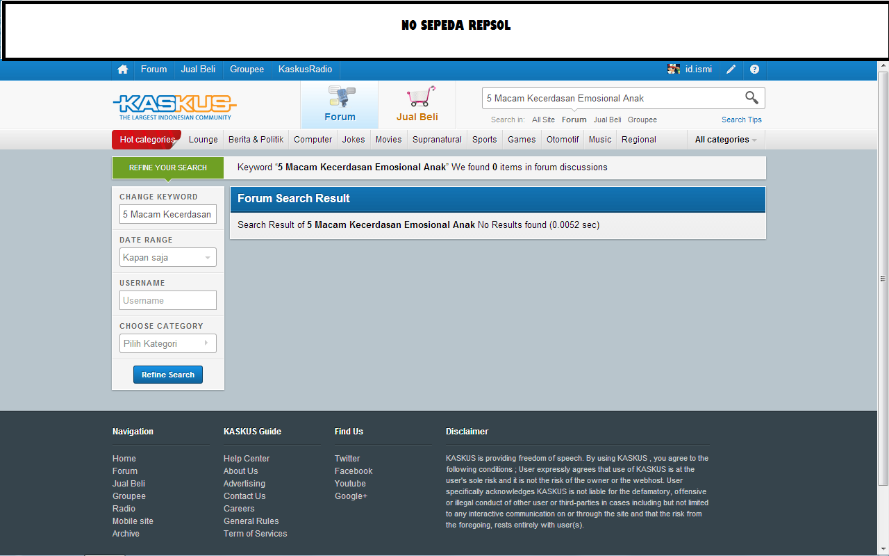Open the id.ismi user avatar
The width and height of the screenshot is (889, 556).
674,69
